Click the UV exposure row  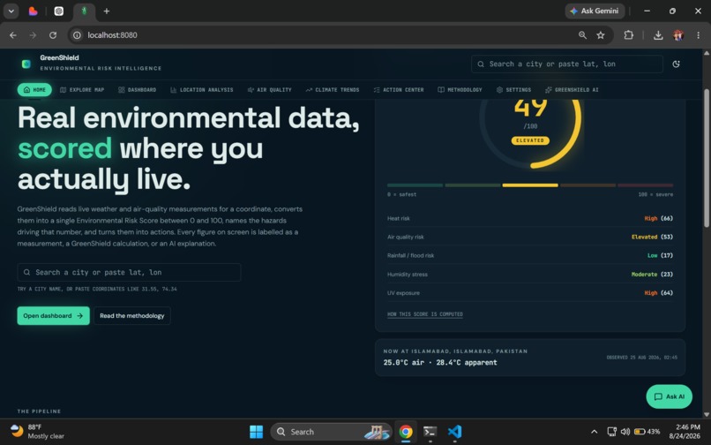click(530, 293)
